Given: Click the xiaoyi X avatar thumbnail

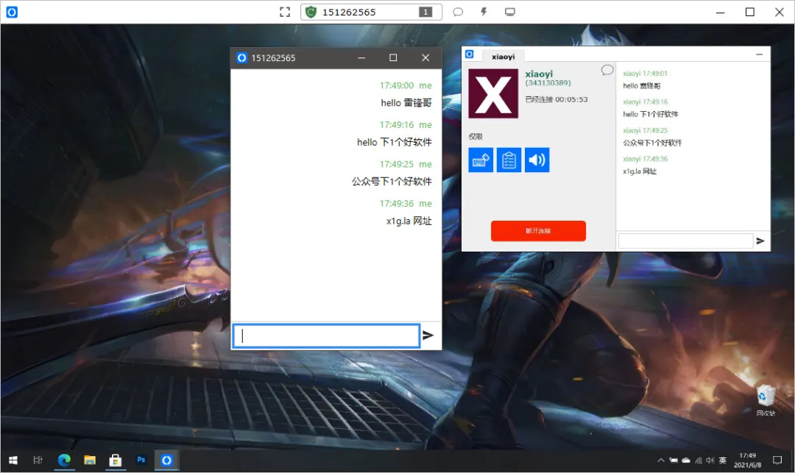Looking at the screenshot, I should click(493, 93).
